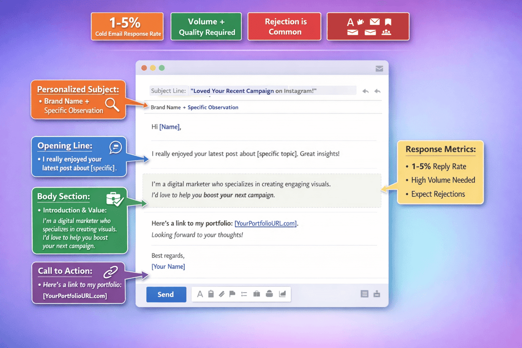Click the briefcase icon in compose toolbar

[256, 294]
